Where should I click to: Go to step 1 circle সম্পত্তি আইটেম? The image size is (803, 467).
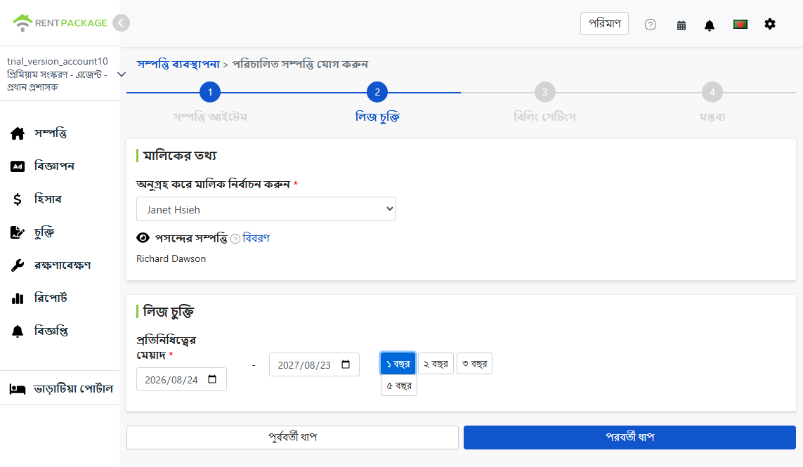pos(210,92)
